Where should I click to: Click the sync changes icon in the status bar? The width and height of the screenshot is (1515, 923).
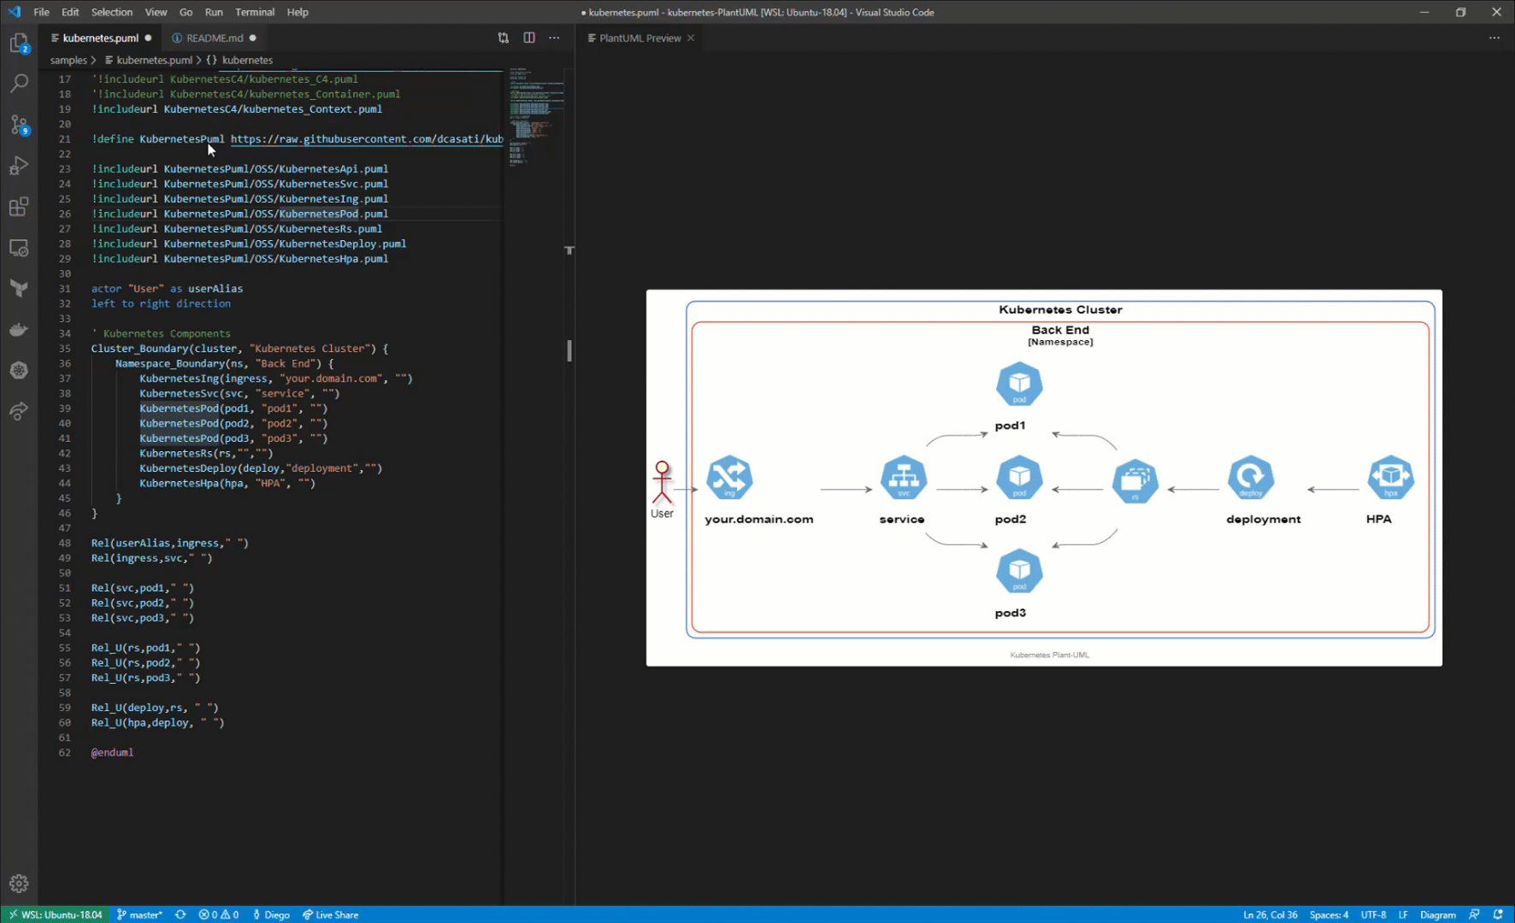pos(180,914)
